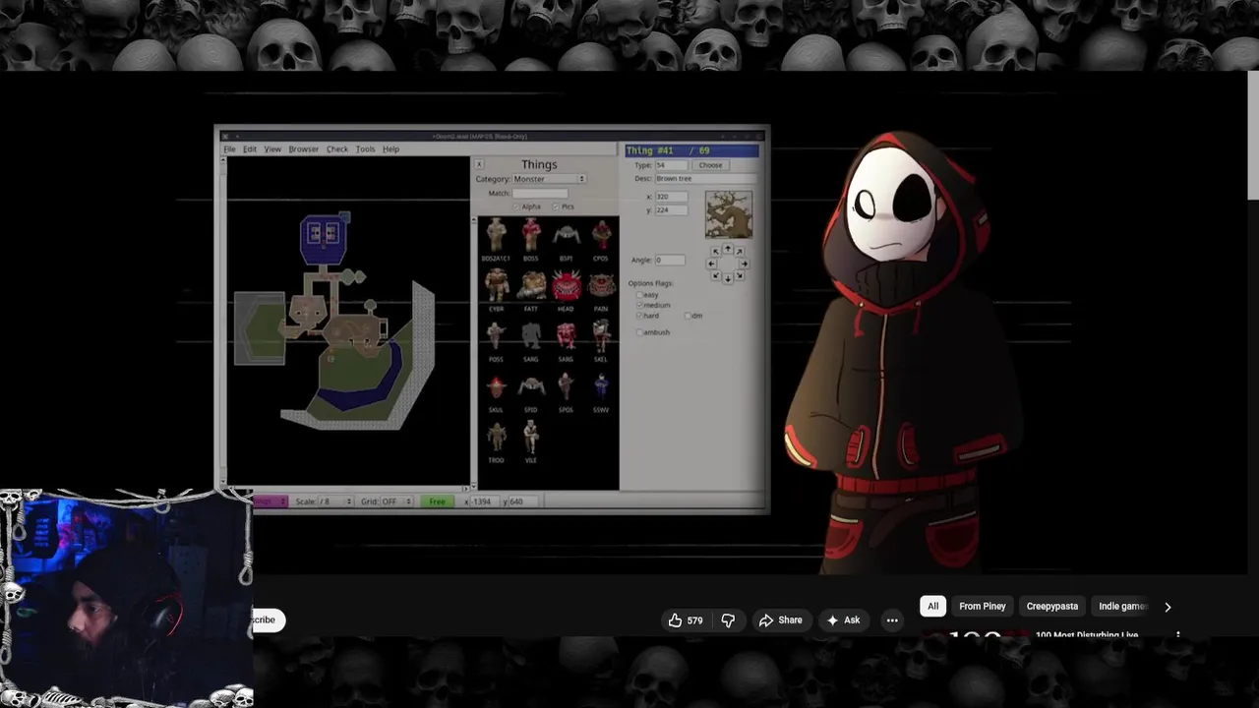The image size is (1259, 708).
Task: Toggle the Pics checkbox
Action: coord(557,206)
